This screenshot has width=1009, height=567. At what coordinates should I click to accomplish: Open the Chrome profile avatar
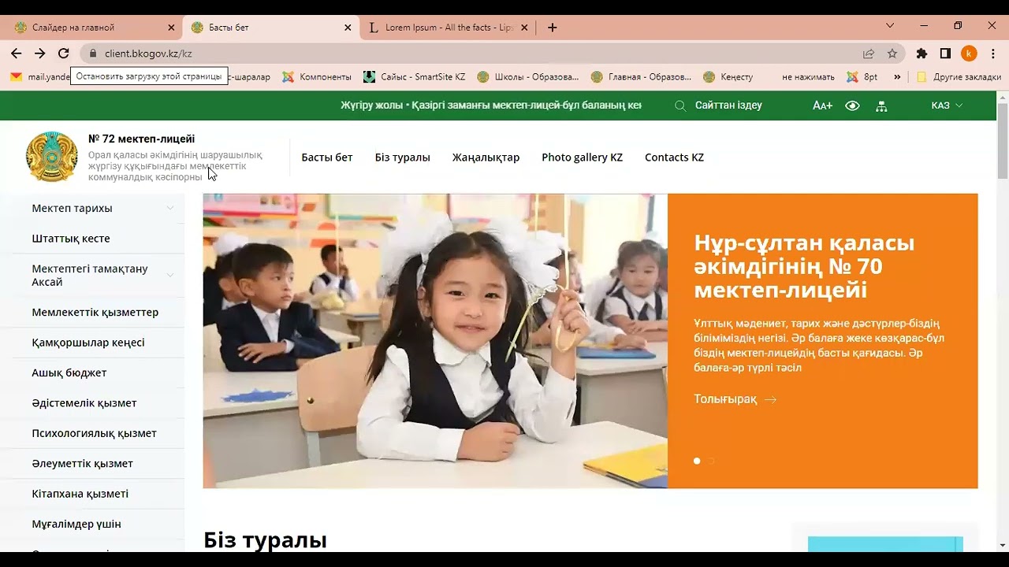(970, 54)
